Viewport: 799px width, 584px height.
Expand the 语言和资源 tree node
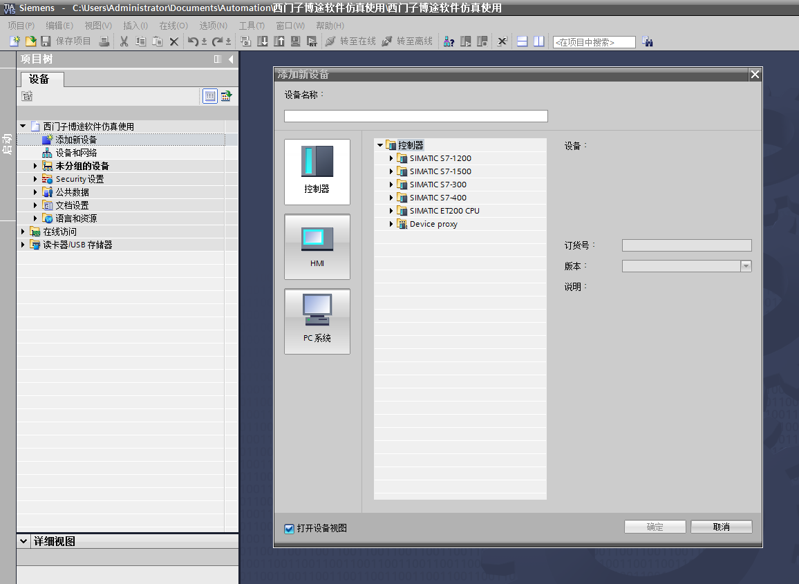click(35, 218)
